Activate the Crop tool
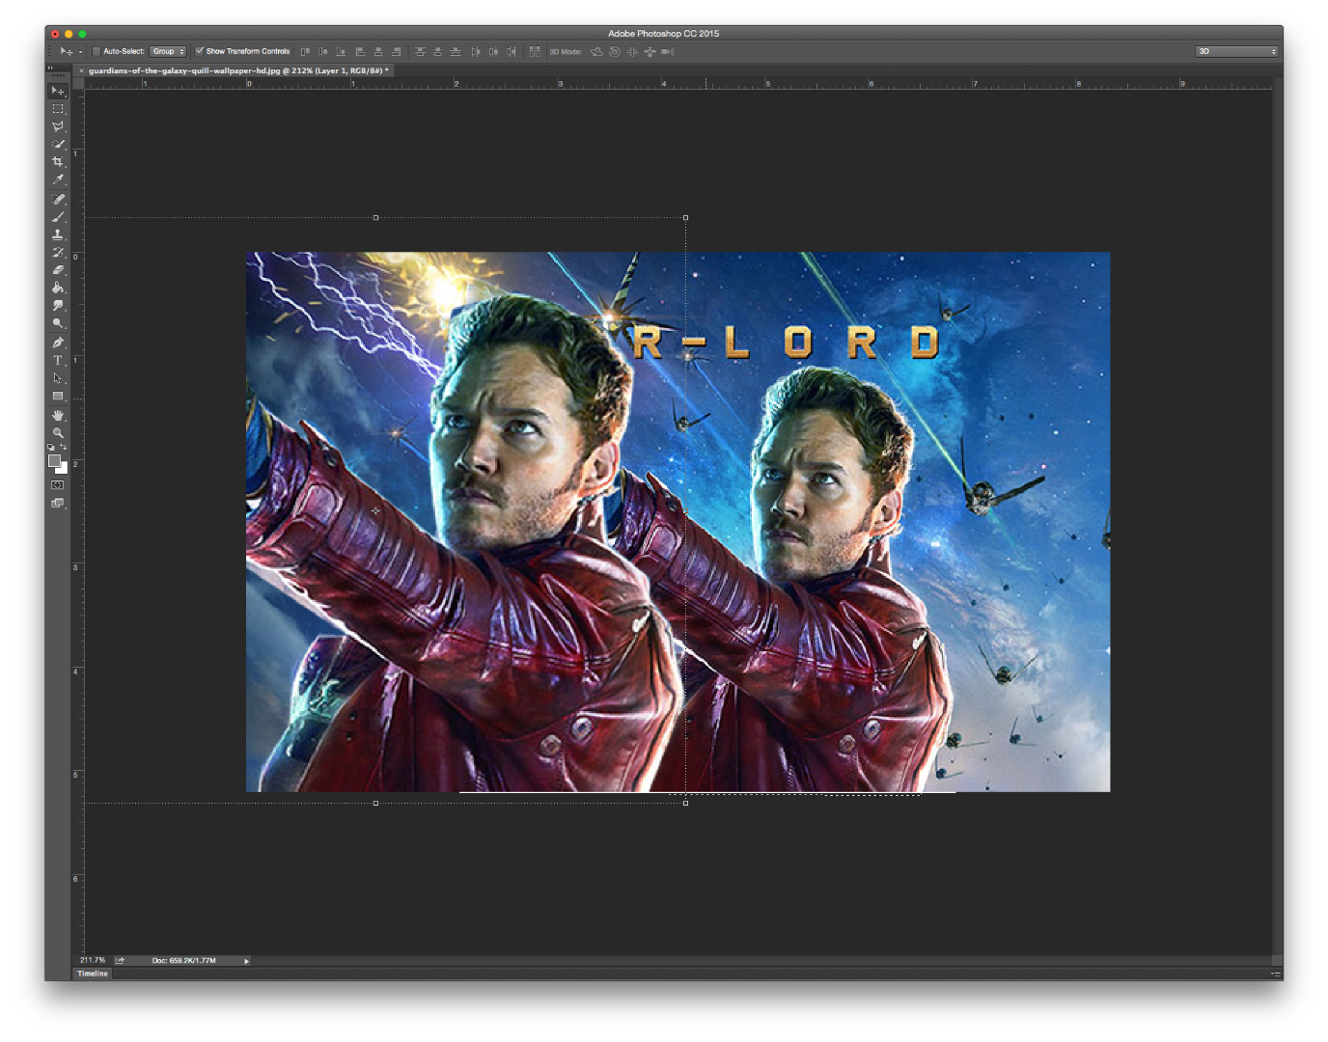The image size is (1328, 1042). (x=58, y=161)
